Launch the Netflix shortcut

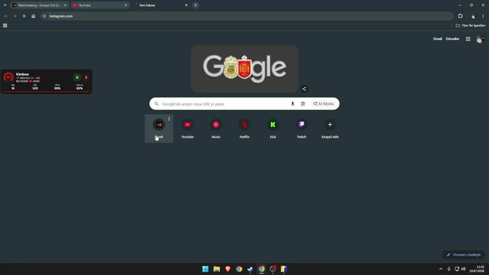[244, 129]
